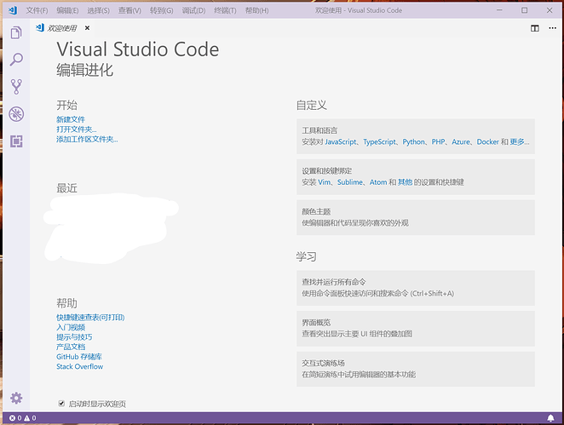Uncheck 启动时显示欢迎页 checkbox
Screen dimensions: 564x425
click(61, 404)
